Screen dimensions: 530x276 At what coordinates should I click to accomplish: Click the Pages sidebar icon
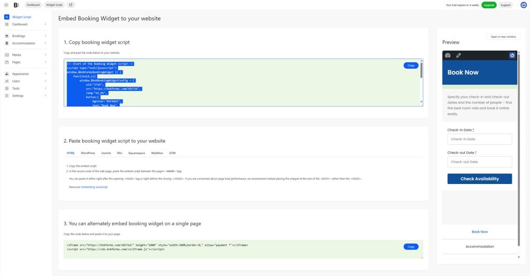(x=7, y=62)
